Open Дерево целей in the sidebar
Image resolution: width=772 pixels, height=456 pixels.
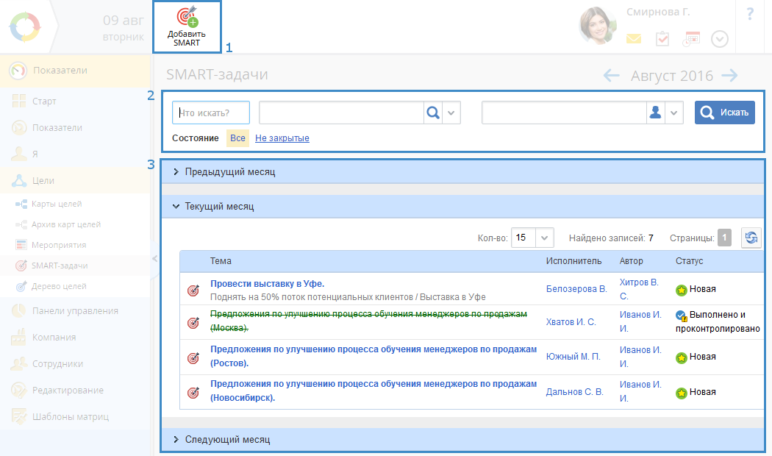point(60,286)
